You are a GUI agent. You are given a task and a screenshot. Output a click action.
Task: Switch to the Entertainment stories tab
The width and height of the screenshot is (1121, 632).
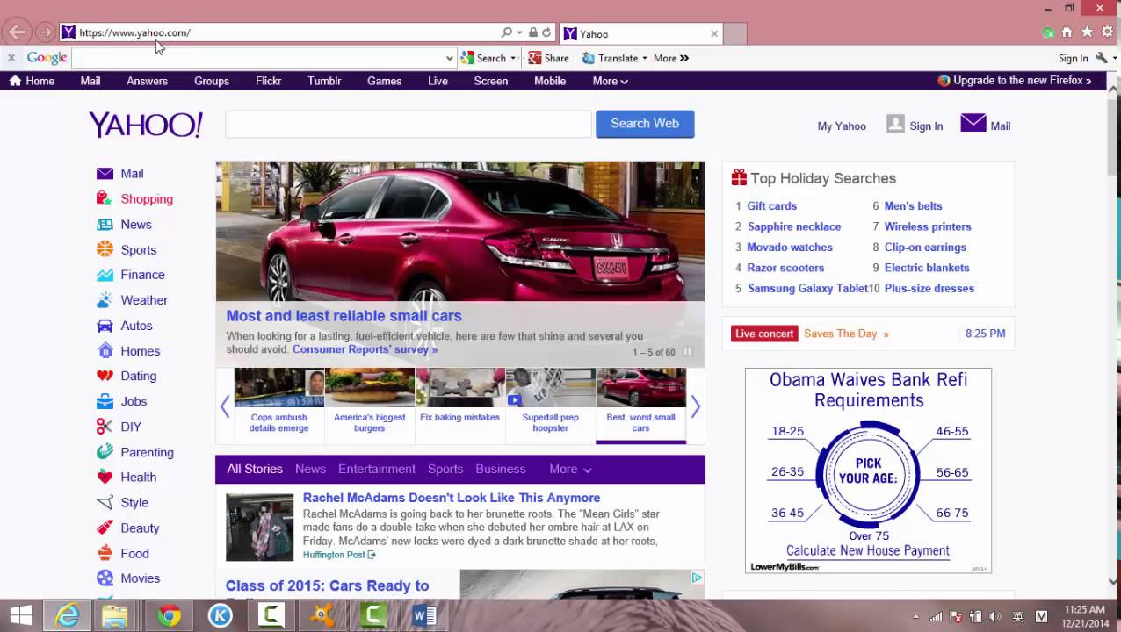click(377, 469)
